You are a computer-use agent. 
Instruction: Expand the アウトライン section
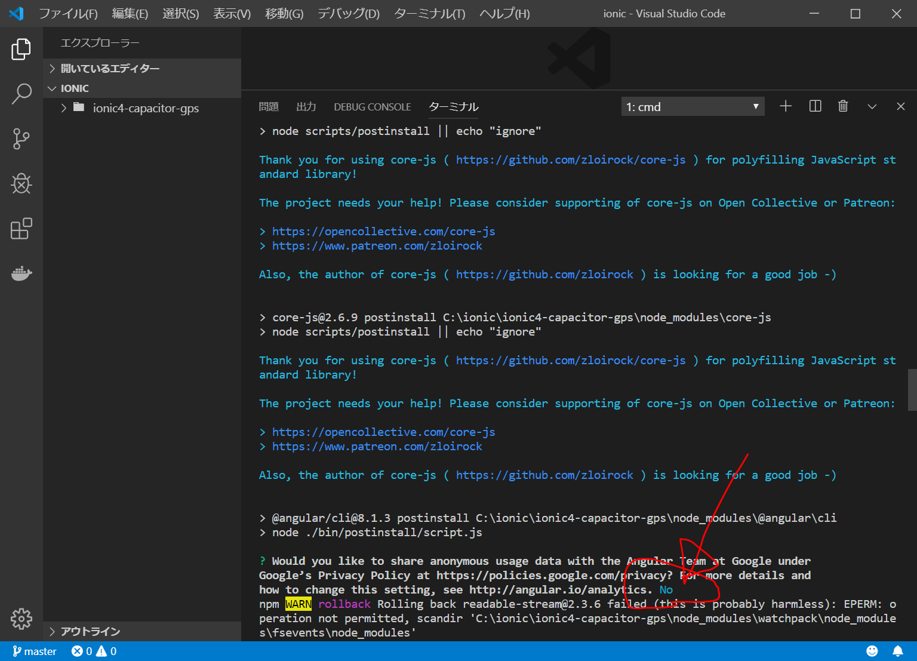coord(90,631)
